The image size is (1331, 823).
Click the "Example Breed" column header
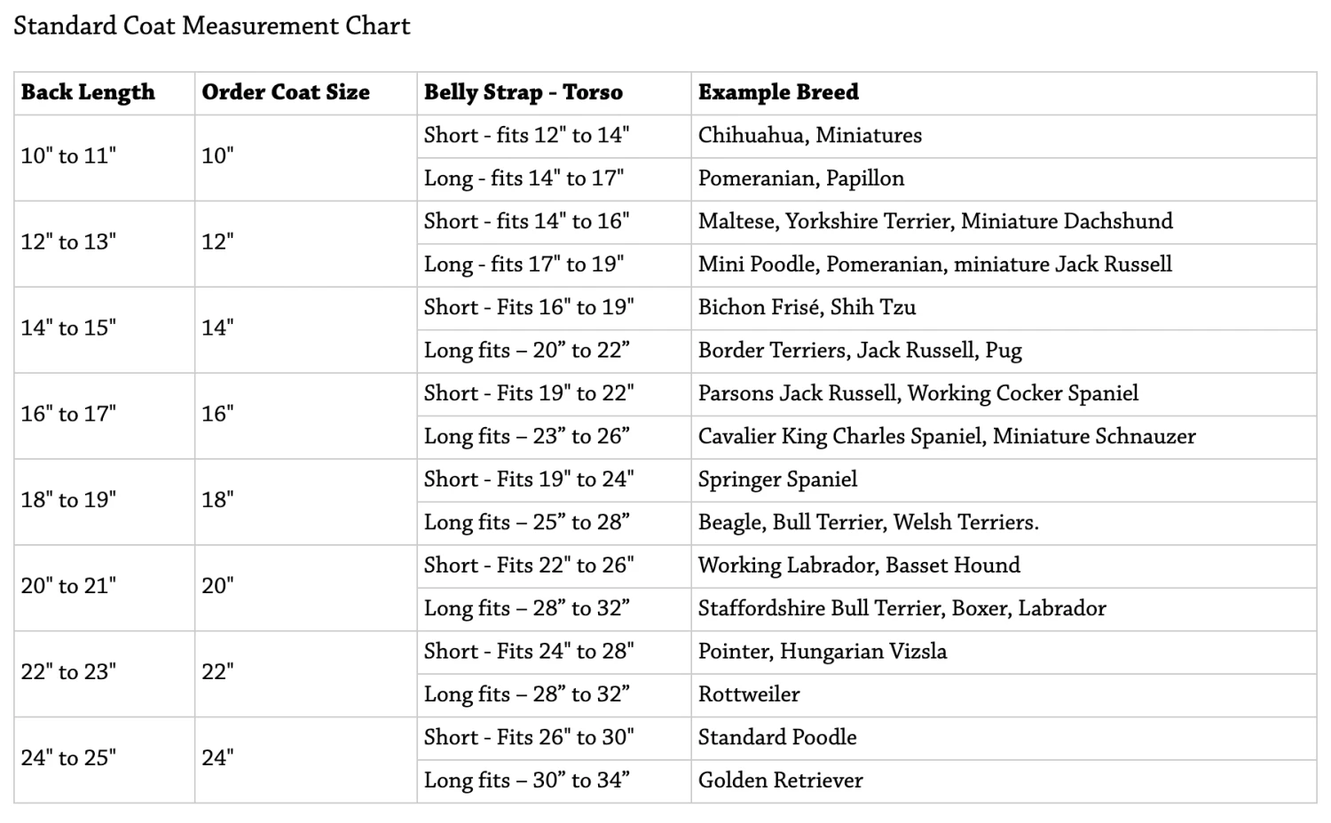coord(778,92)
